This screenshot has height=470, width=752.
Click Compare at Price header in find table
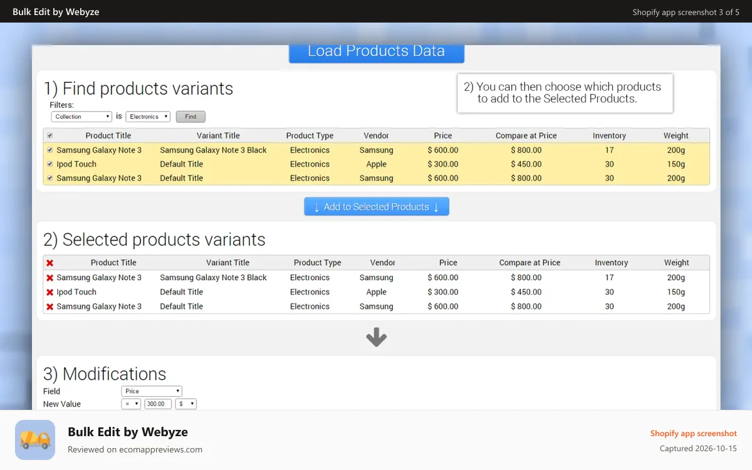coord(526,135)
